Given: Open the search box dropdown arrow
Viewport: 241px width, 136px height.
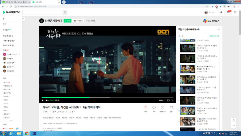Looking at the screenshot, I should click(61, 12).
